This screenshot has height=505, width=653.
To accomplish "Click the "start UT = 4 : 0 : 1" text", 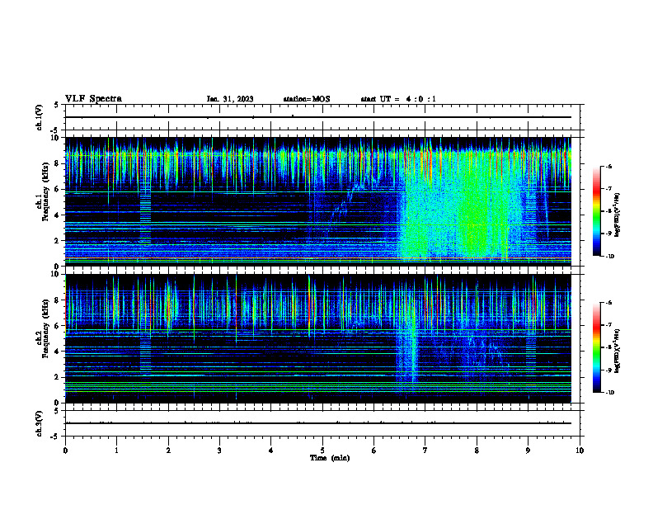I will click(x=398, y=99).
